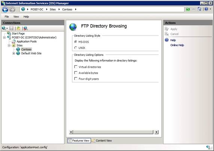Open the File menu
This screenshot has height=151, width=214.
tap(7, 16)
